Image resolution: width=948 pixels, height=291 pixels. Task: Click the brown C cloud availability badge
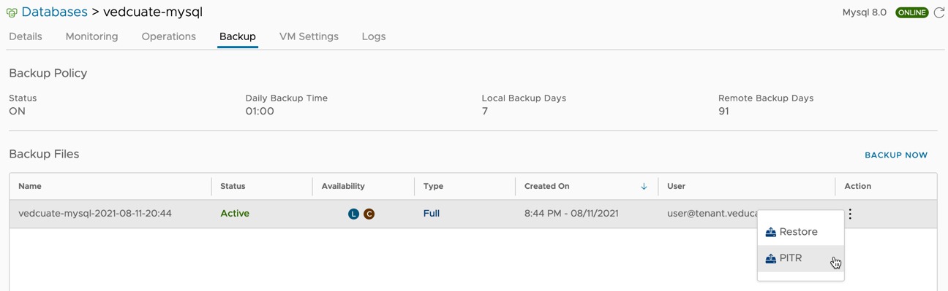pos(369,214)
